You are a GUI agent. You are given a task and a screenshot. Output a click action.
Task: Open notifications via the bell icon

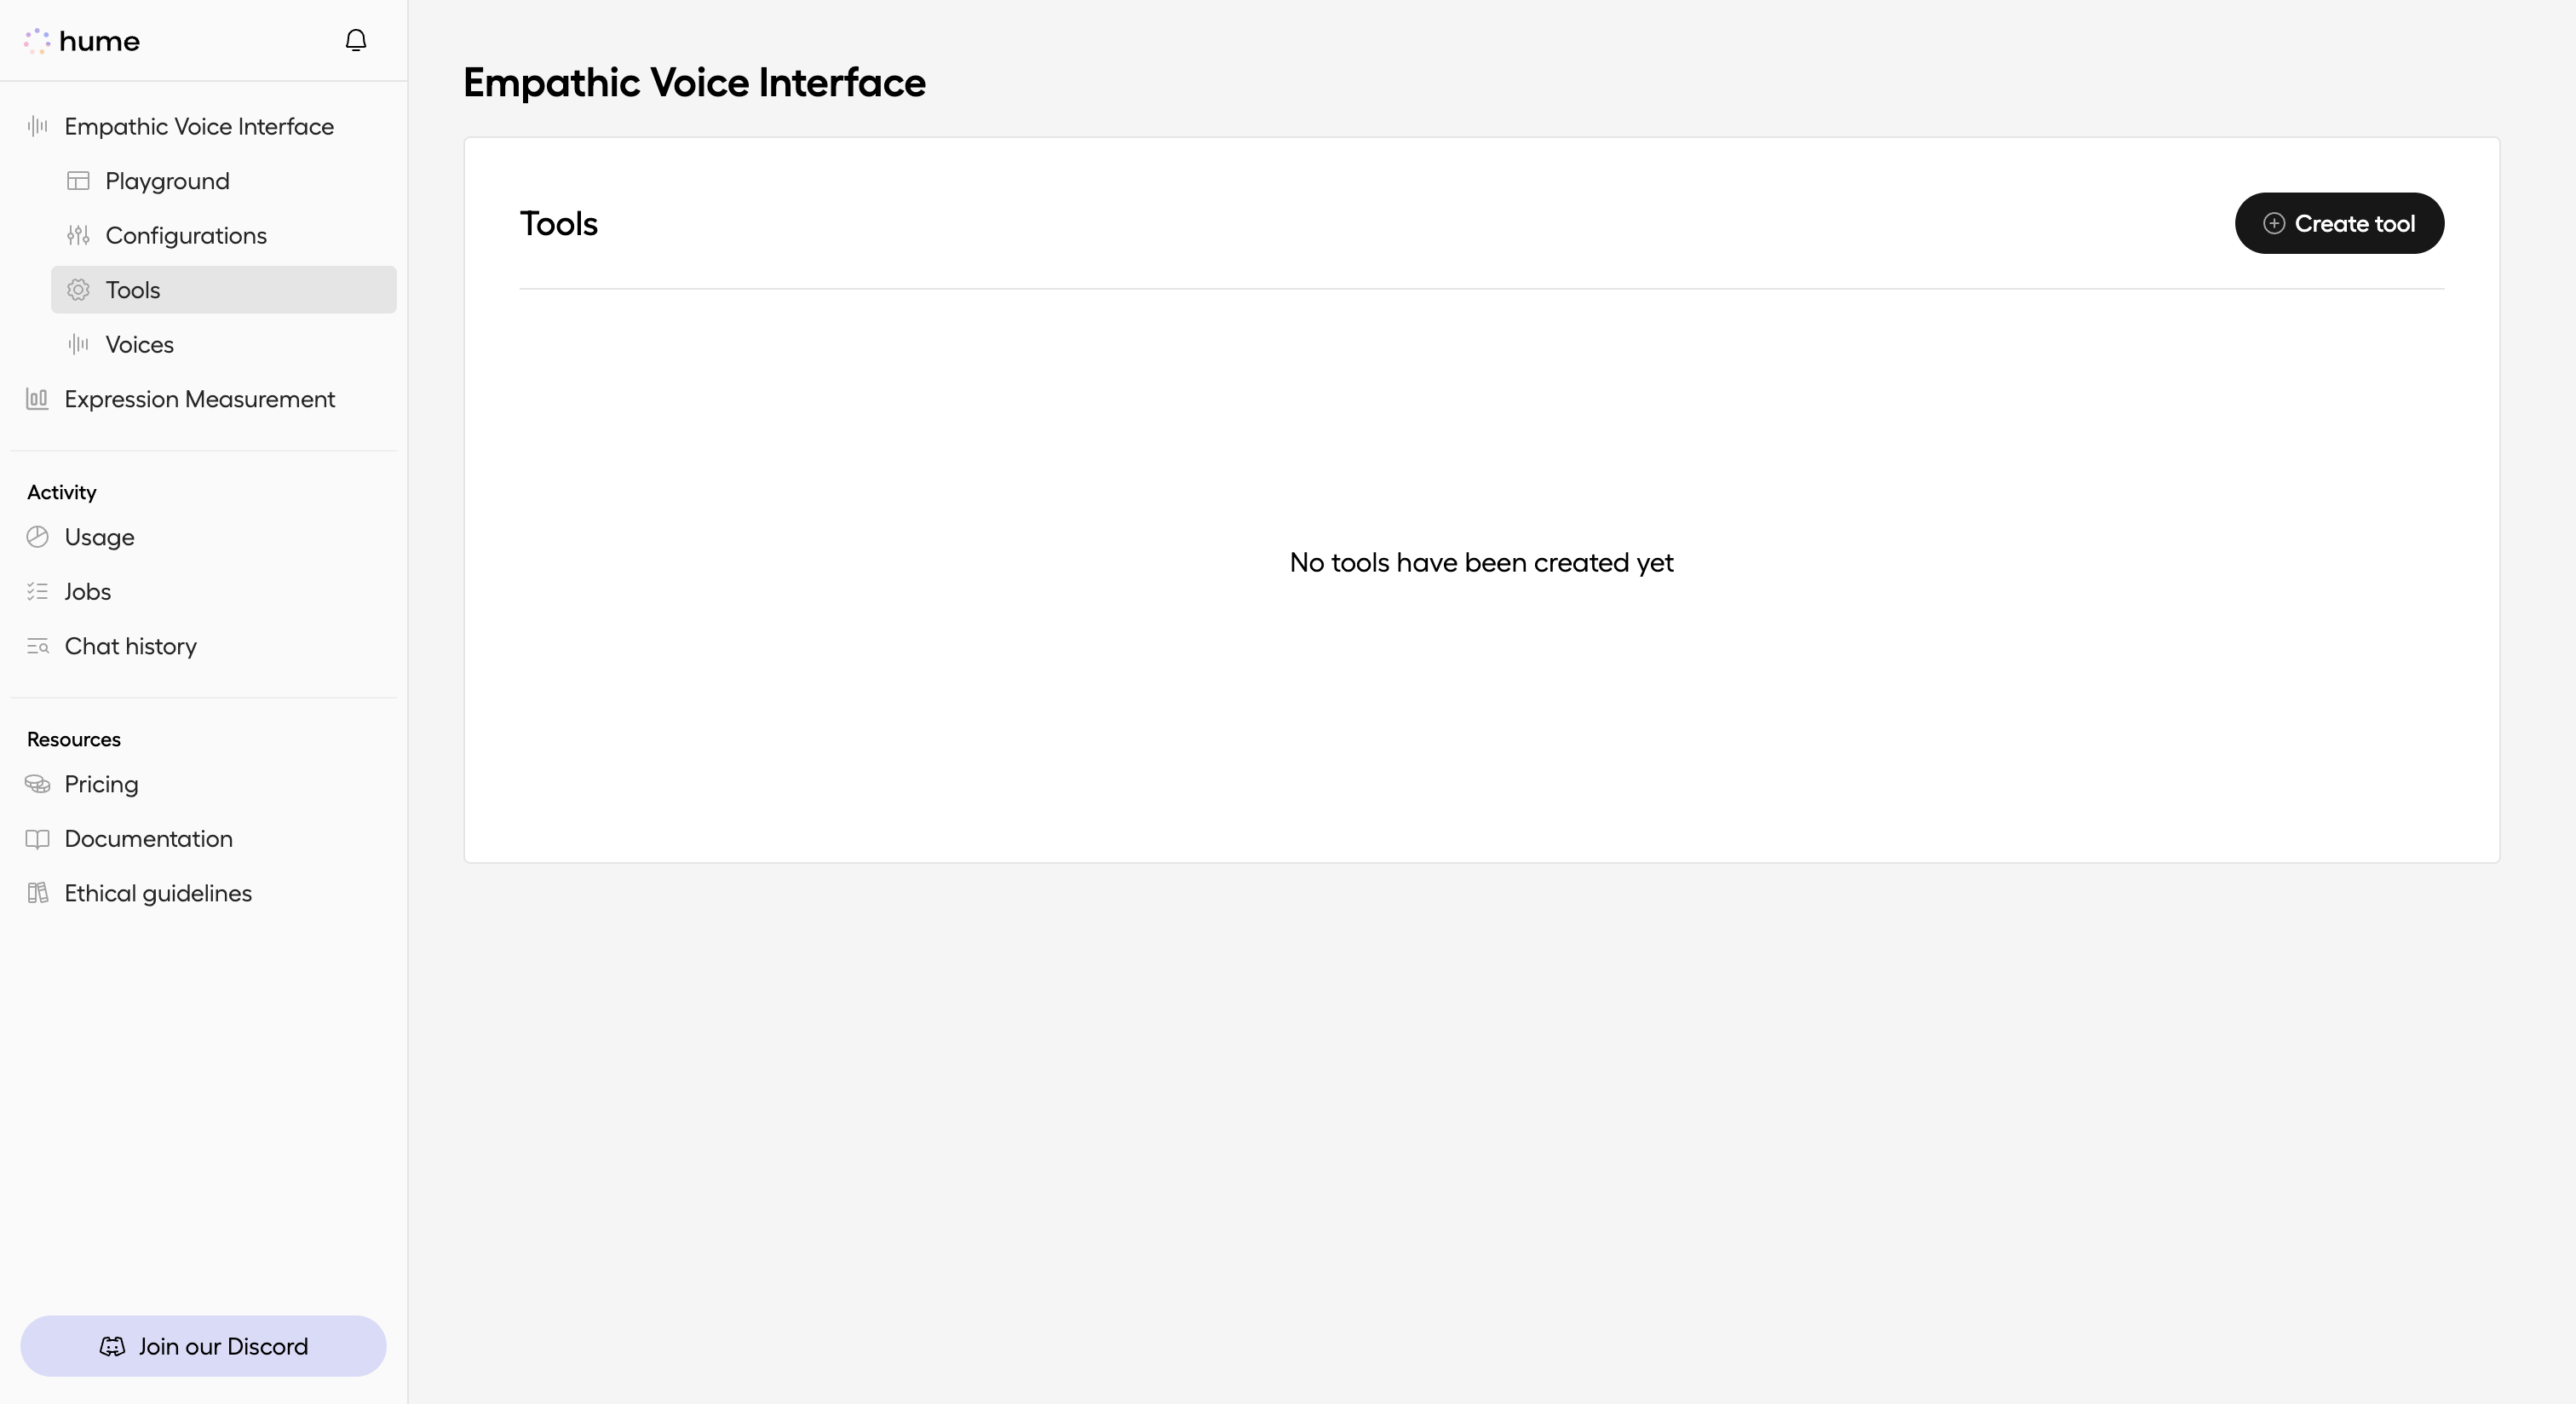pyautogui.click(x=356, y=39)
